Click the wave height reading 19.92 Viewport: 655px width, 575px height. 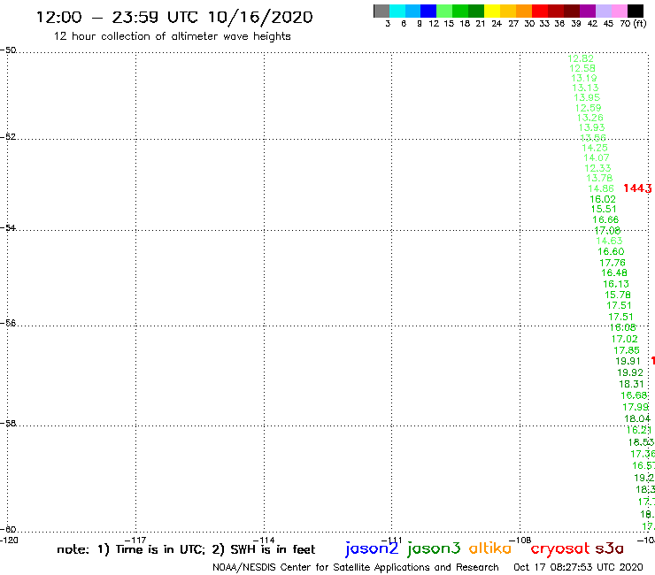click(630, 372)
